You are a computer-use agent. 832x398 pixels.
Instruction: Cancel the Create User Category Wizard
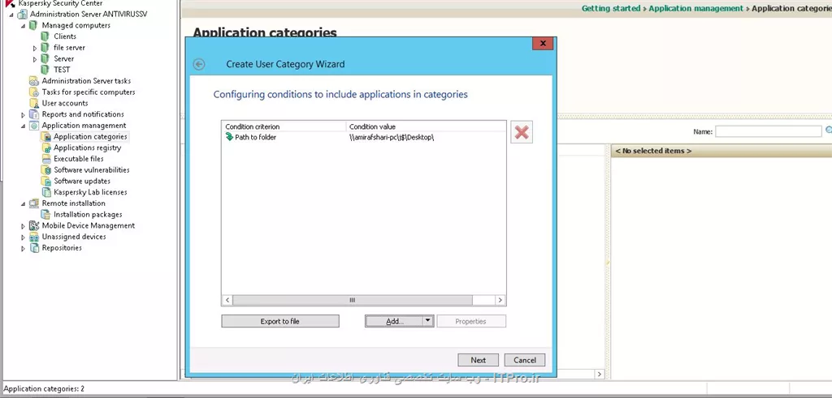(x=525, y=360)
